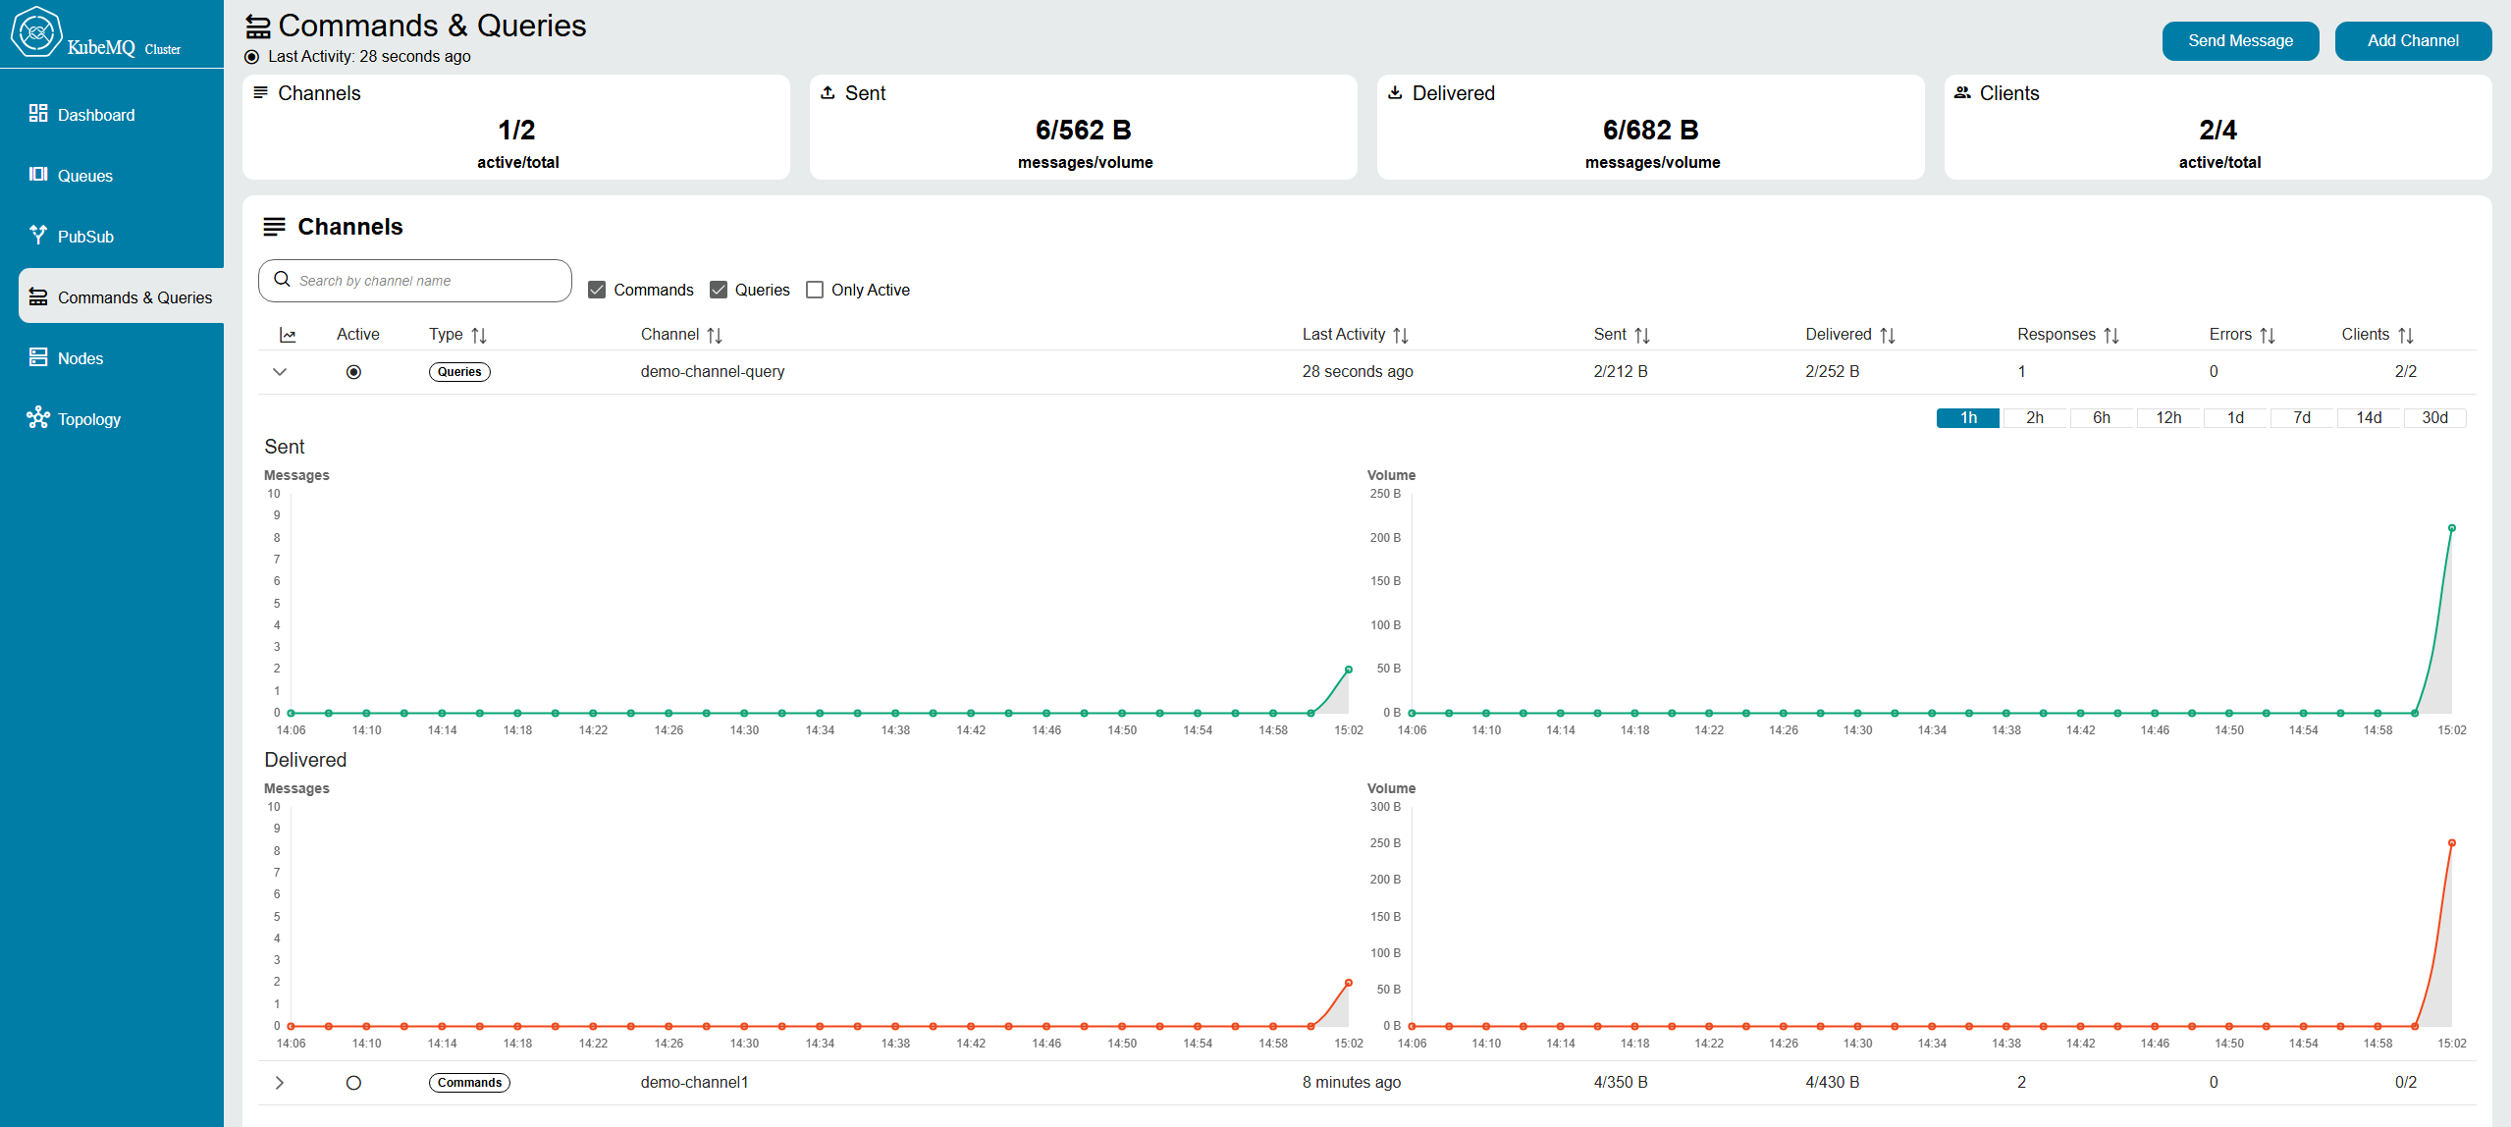Click the chart icon in table header
Image resolution: width=2511 pixels, height=1127 pixels.
point(288,336)
